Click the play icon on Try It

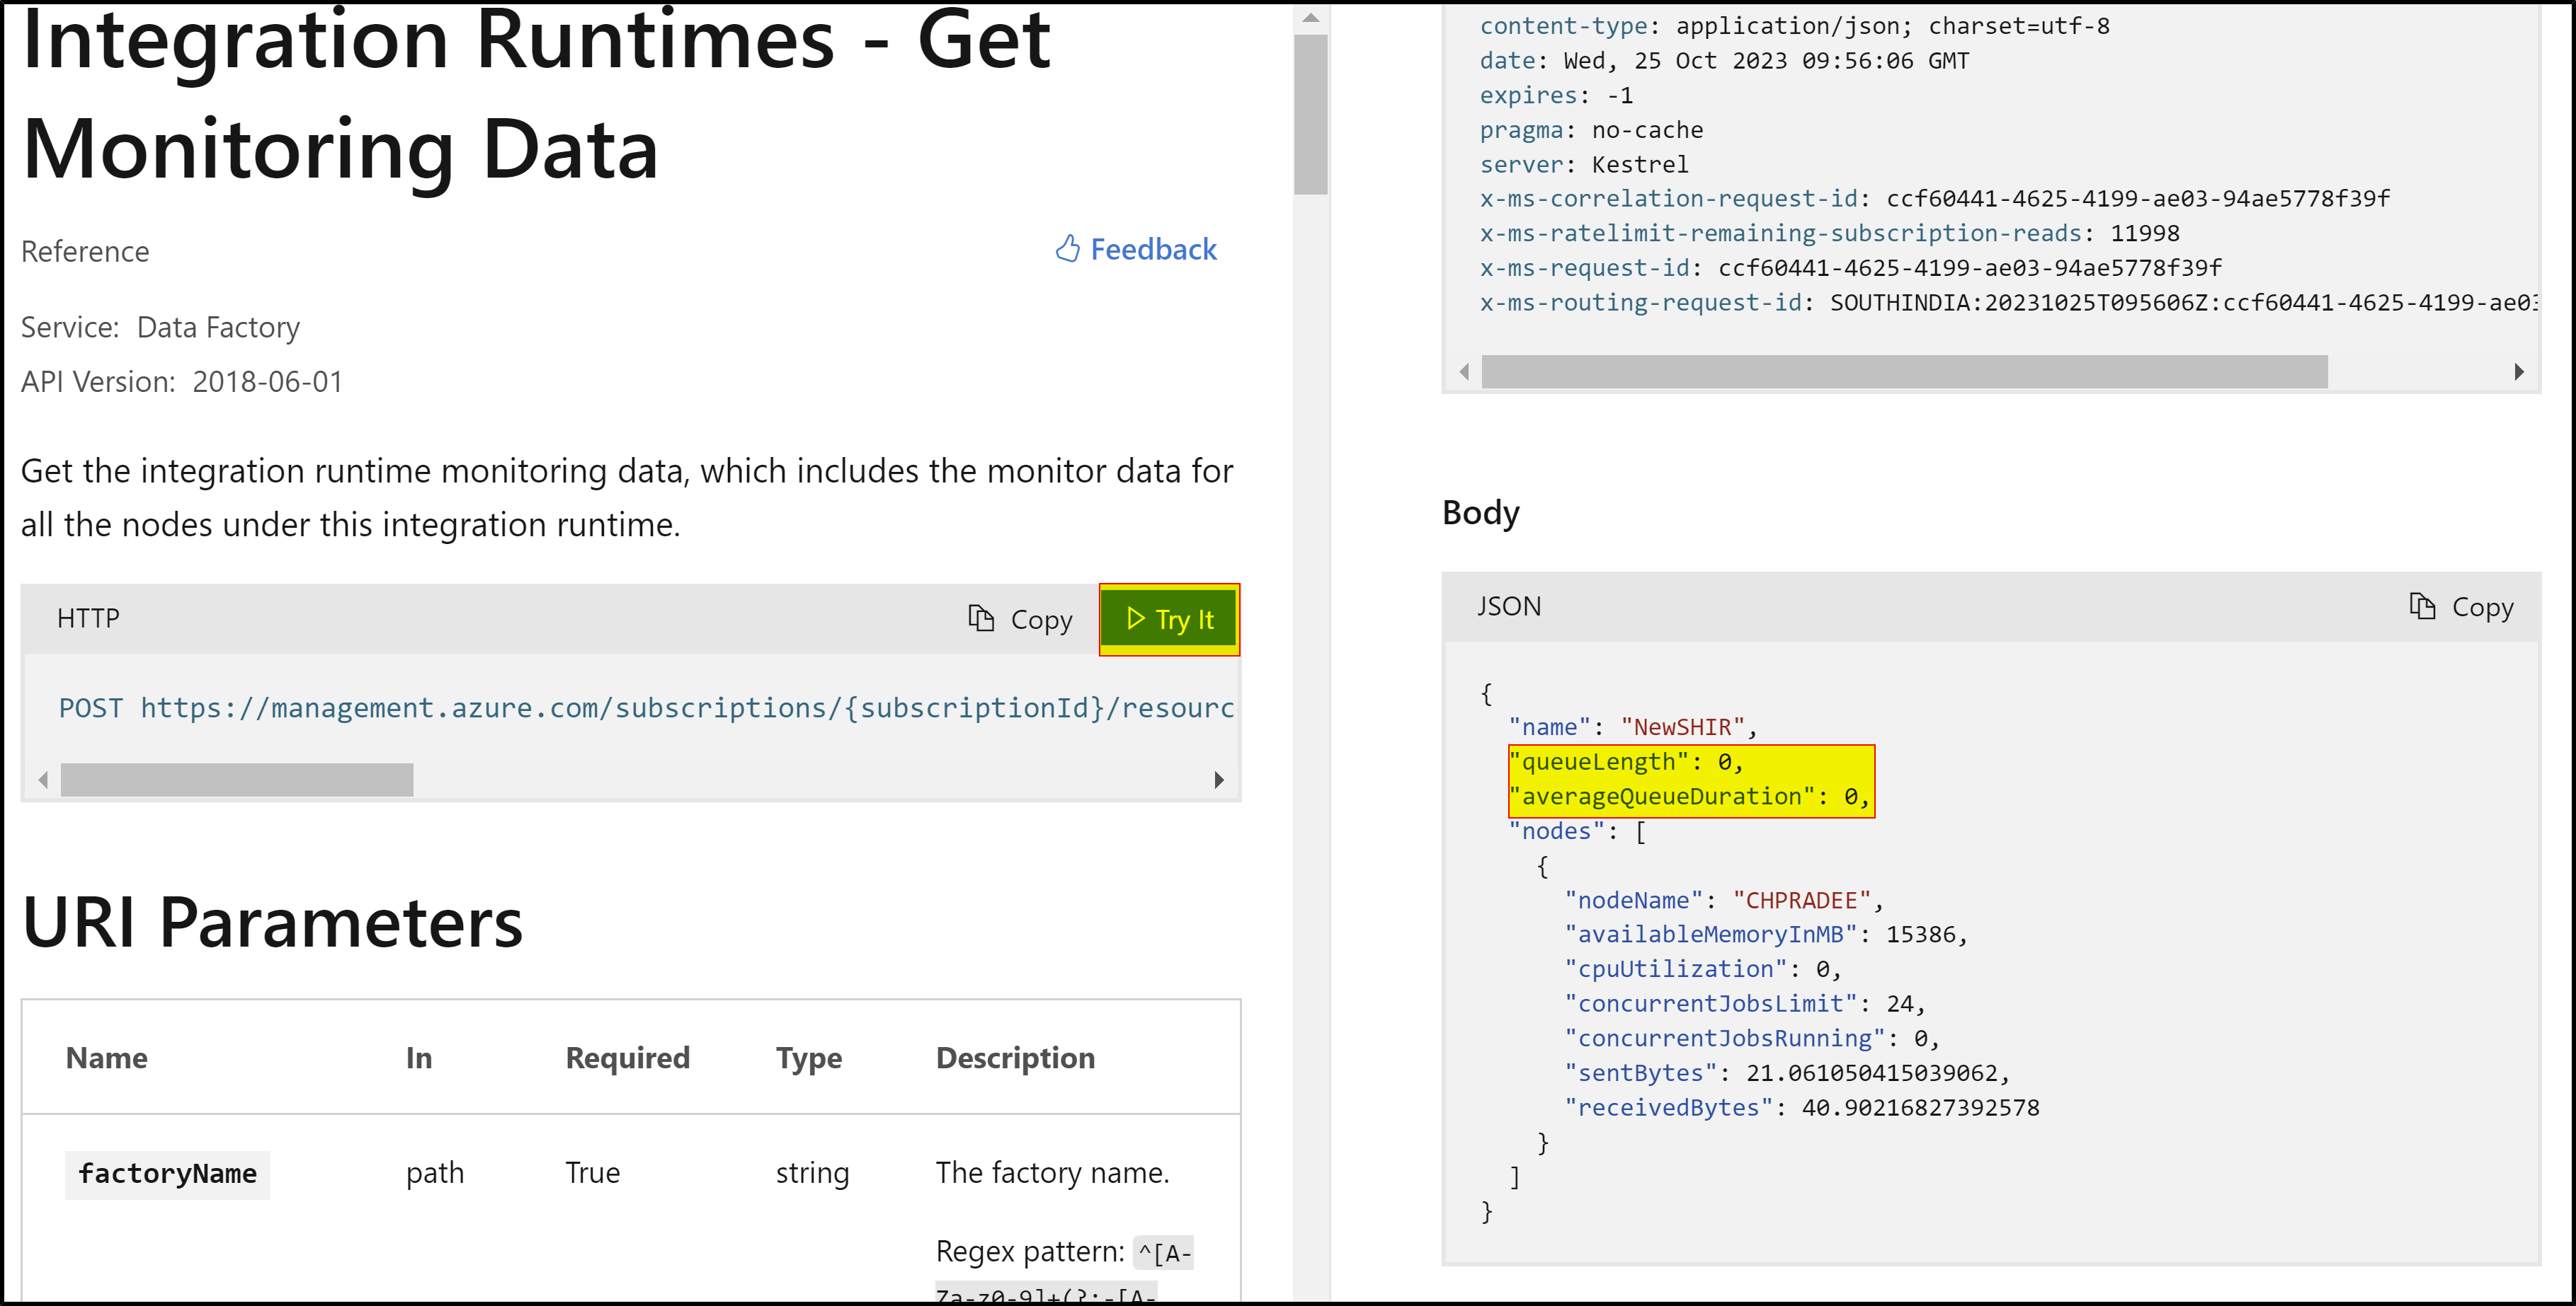pyautogui.click(x=1135, y=618)
